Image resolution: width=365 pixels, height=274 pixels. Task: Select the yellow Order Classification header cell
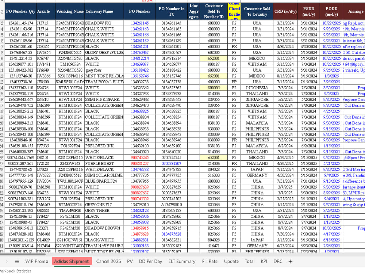(234, 11)
